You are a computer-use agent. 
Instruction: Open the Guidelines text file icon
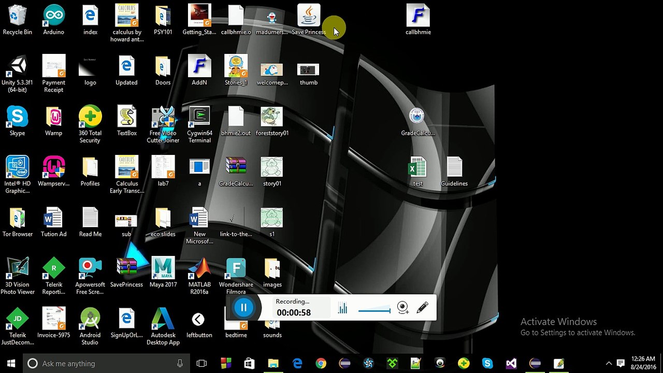pos(454,171)
